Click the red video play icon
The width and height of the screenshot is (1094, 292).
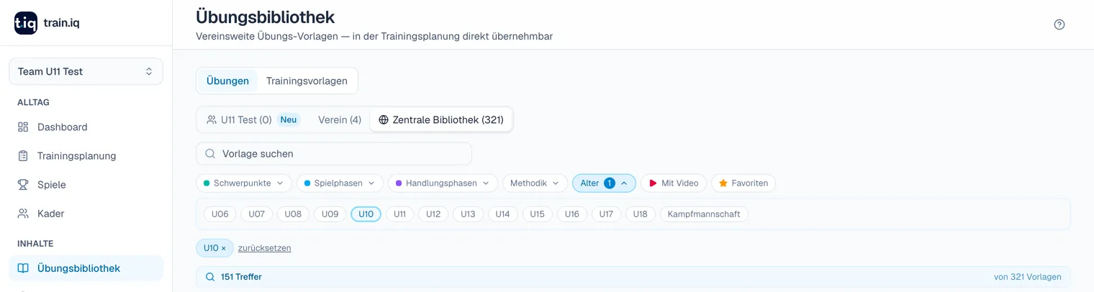pos(653,183)
